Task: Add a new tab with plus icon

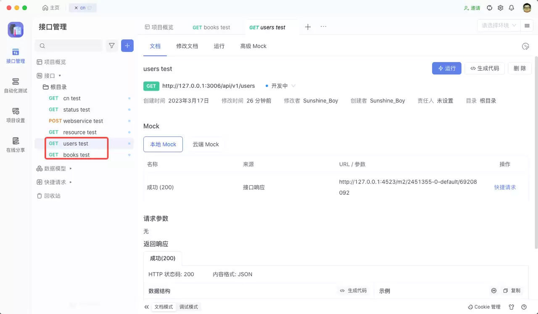Action: (308, 27)
